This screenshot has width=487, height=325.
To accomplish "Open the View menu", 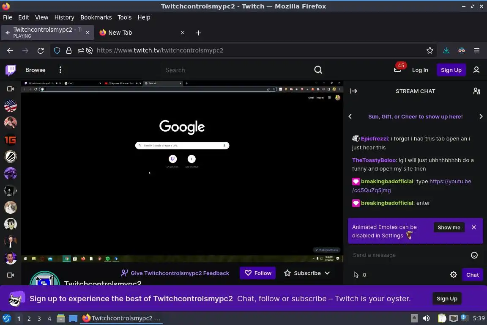I will pos(41,17).
